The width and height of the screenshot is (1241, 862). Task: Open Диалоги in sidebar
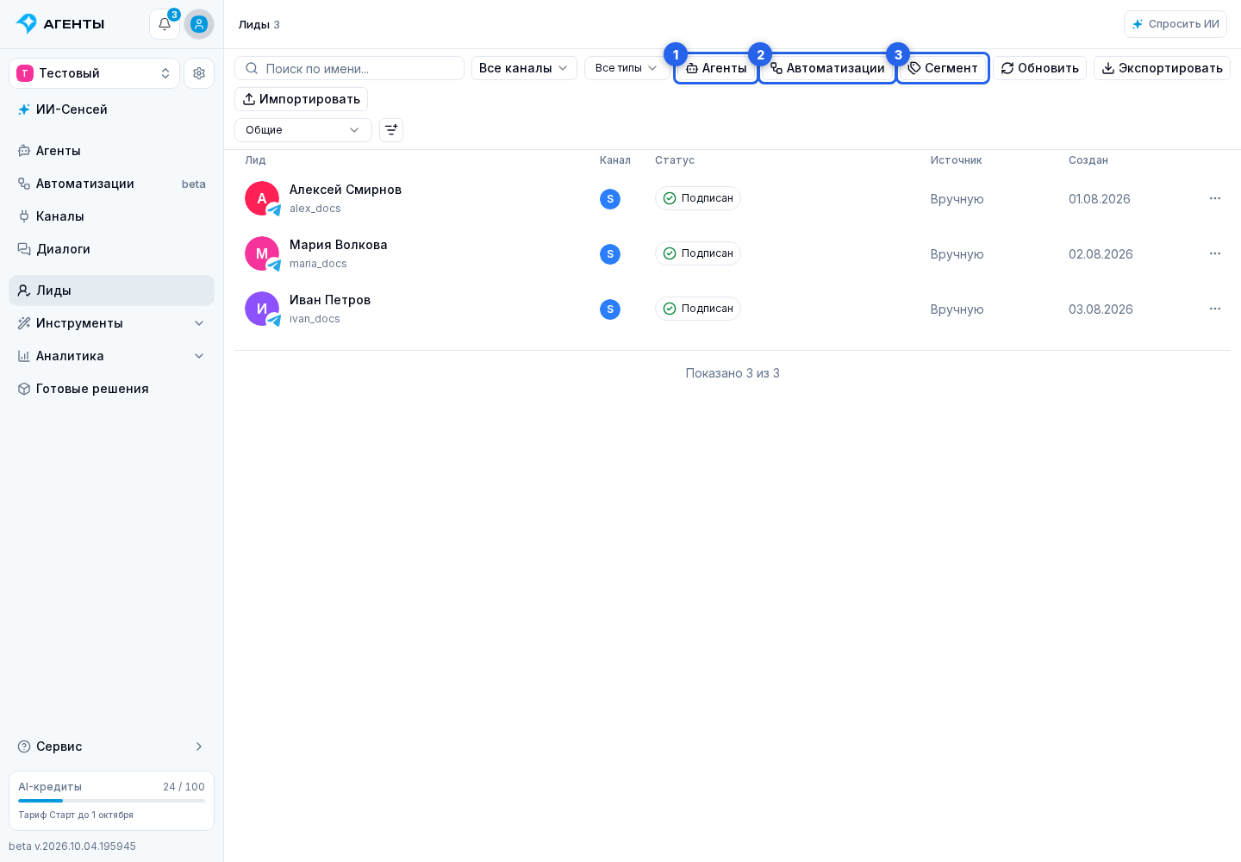point(112,249)
